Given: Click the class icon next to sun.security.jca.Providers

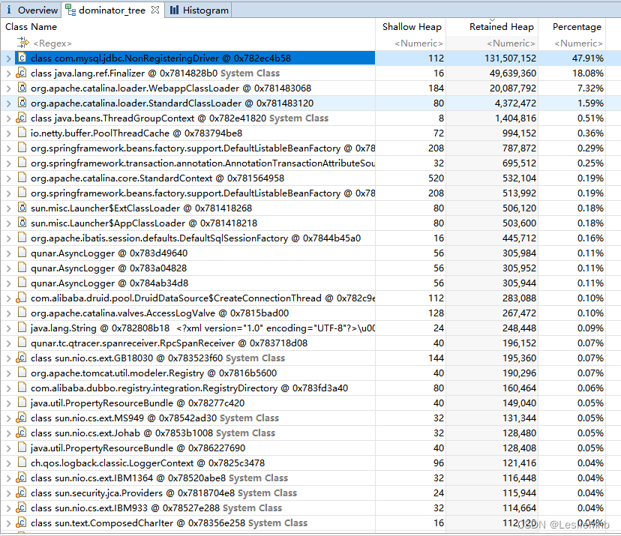Looking at the screenshot, I should click(x=22, y=493).
